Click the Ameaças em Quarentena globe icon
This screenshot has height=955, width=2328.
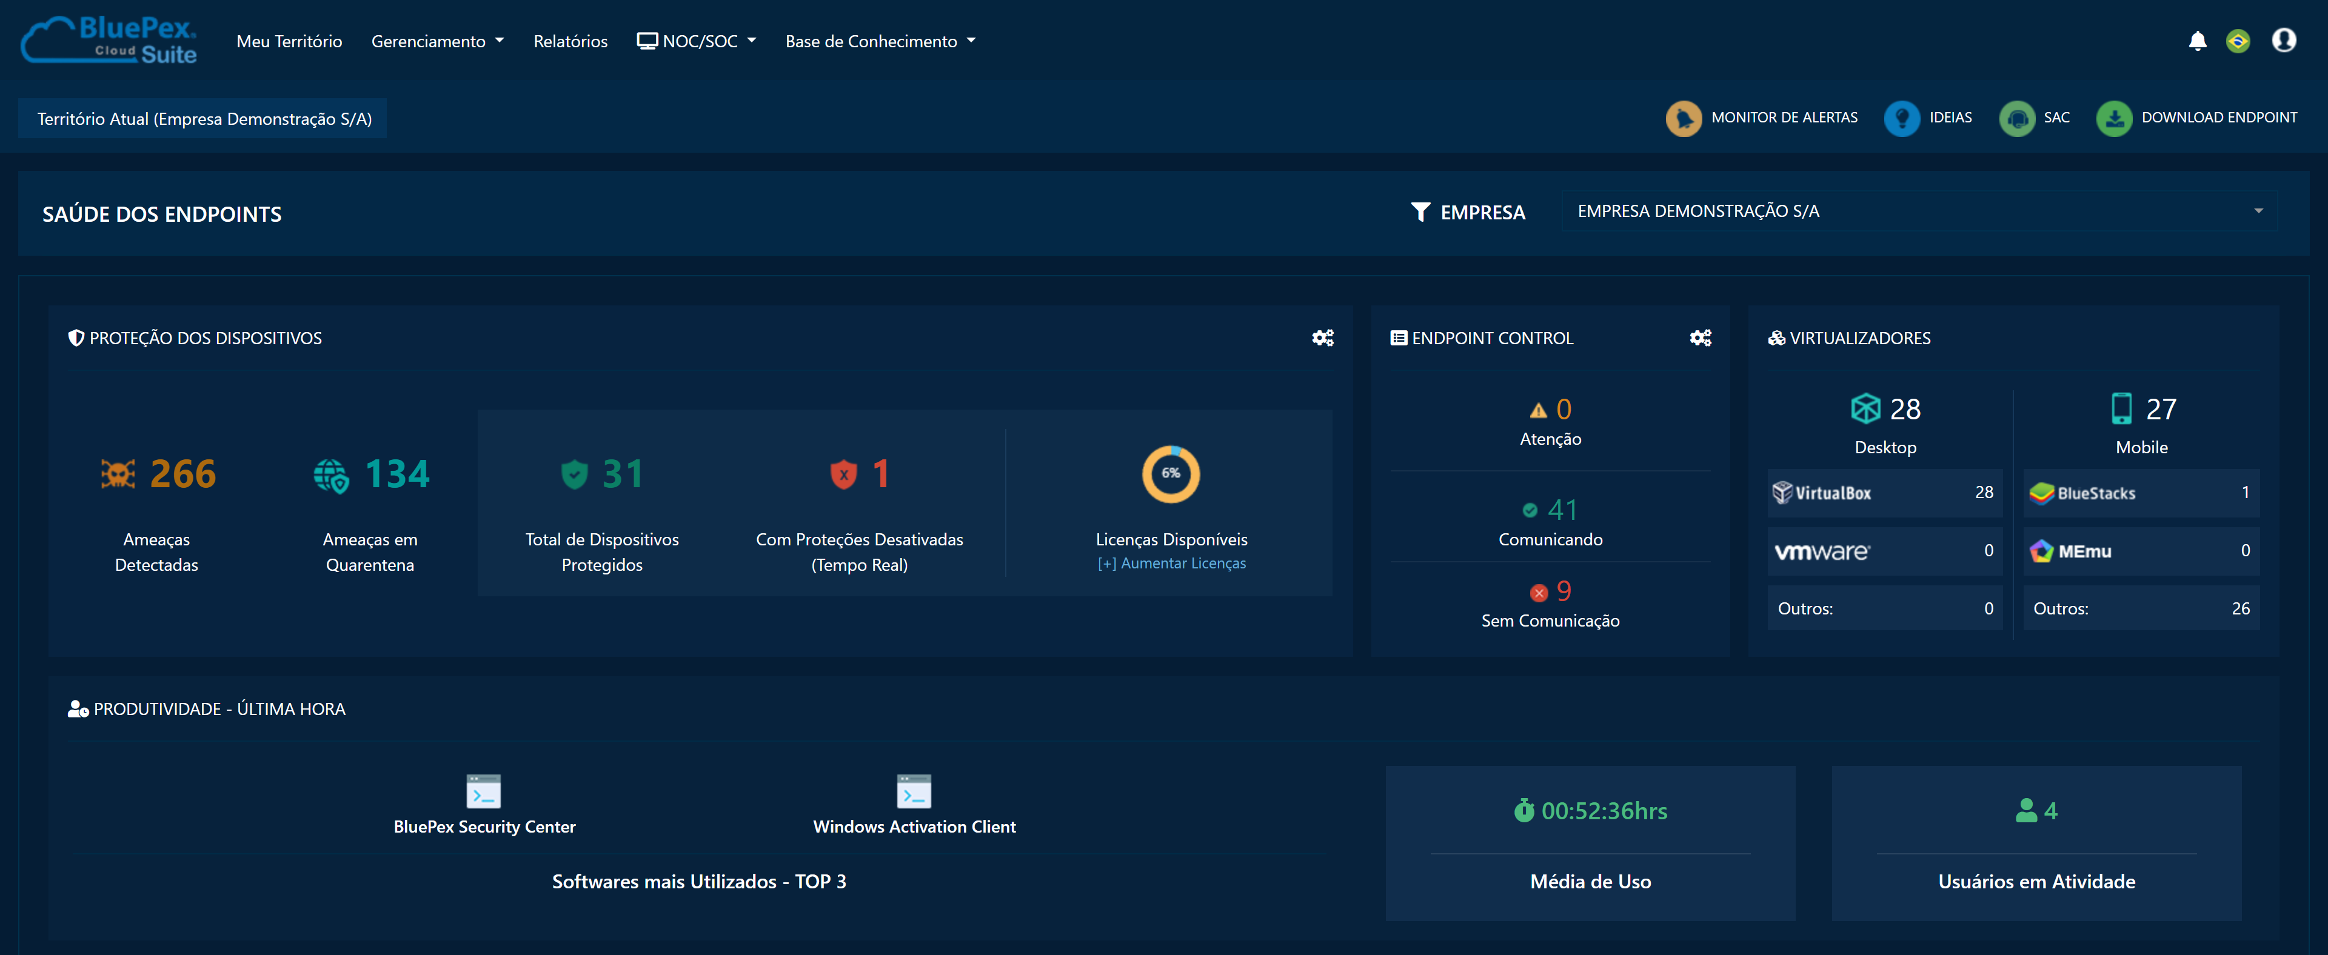[332, 475]
